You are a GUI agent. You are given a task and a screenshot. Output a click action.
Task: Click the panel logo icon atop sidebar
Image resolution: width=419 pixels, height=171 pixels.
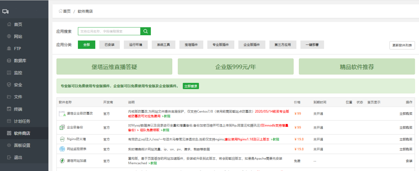(x=5, y=11)
